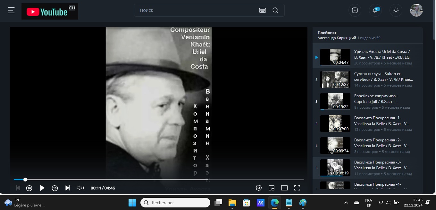Open the user profile avatar menu
436x210 pixels.
(x=416, y=10)
